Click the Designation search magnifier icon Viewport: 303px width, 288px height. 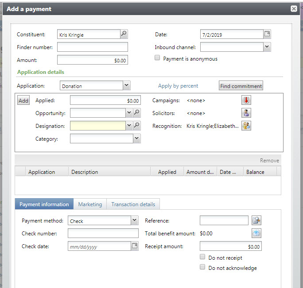[x=137, y=126]
